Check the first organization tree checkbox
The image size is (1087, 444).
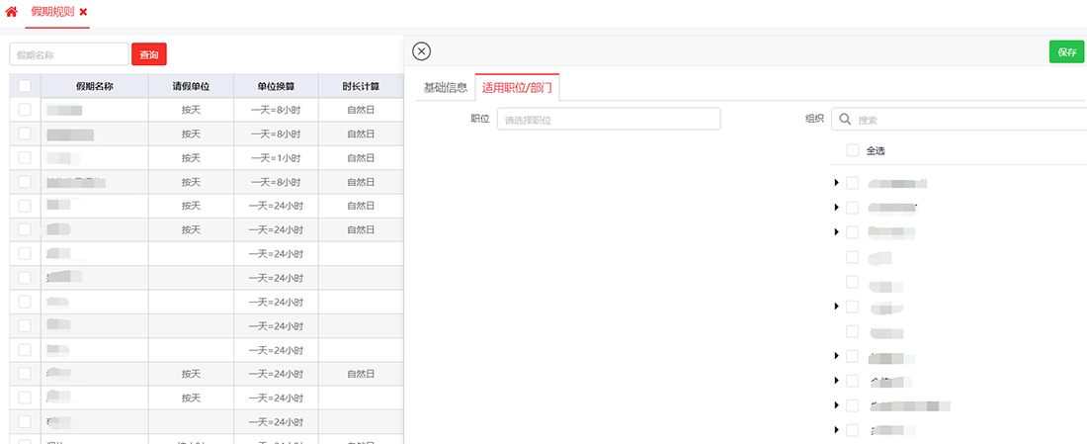(853, 182)
